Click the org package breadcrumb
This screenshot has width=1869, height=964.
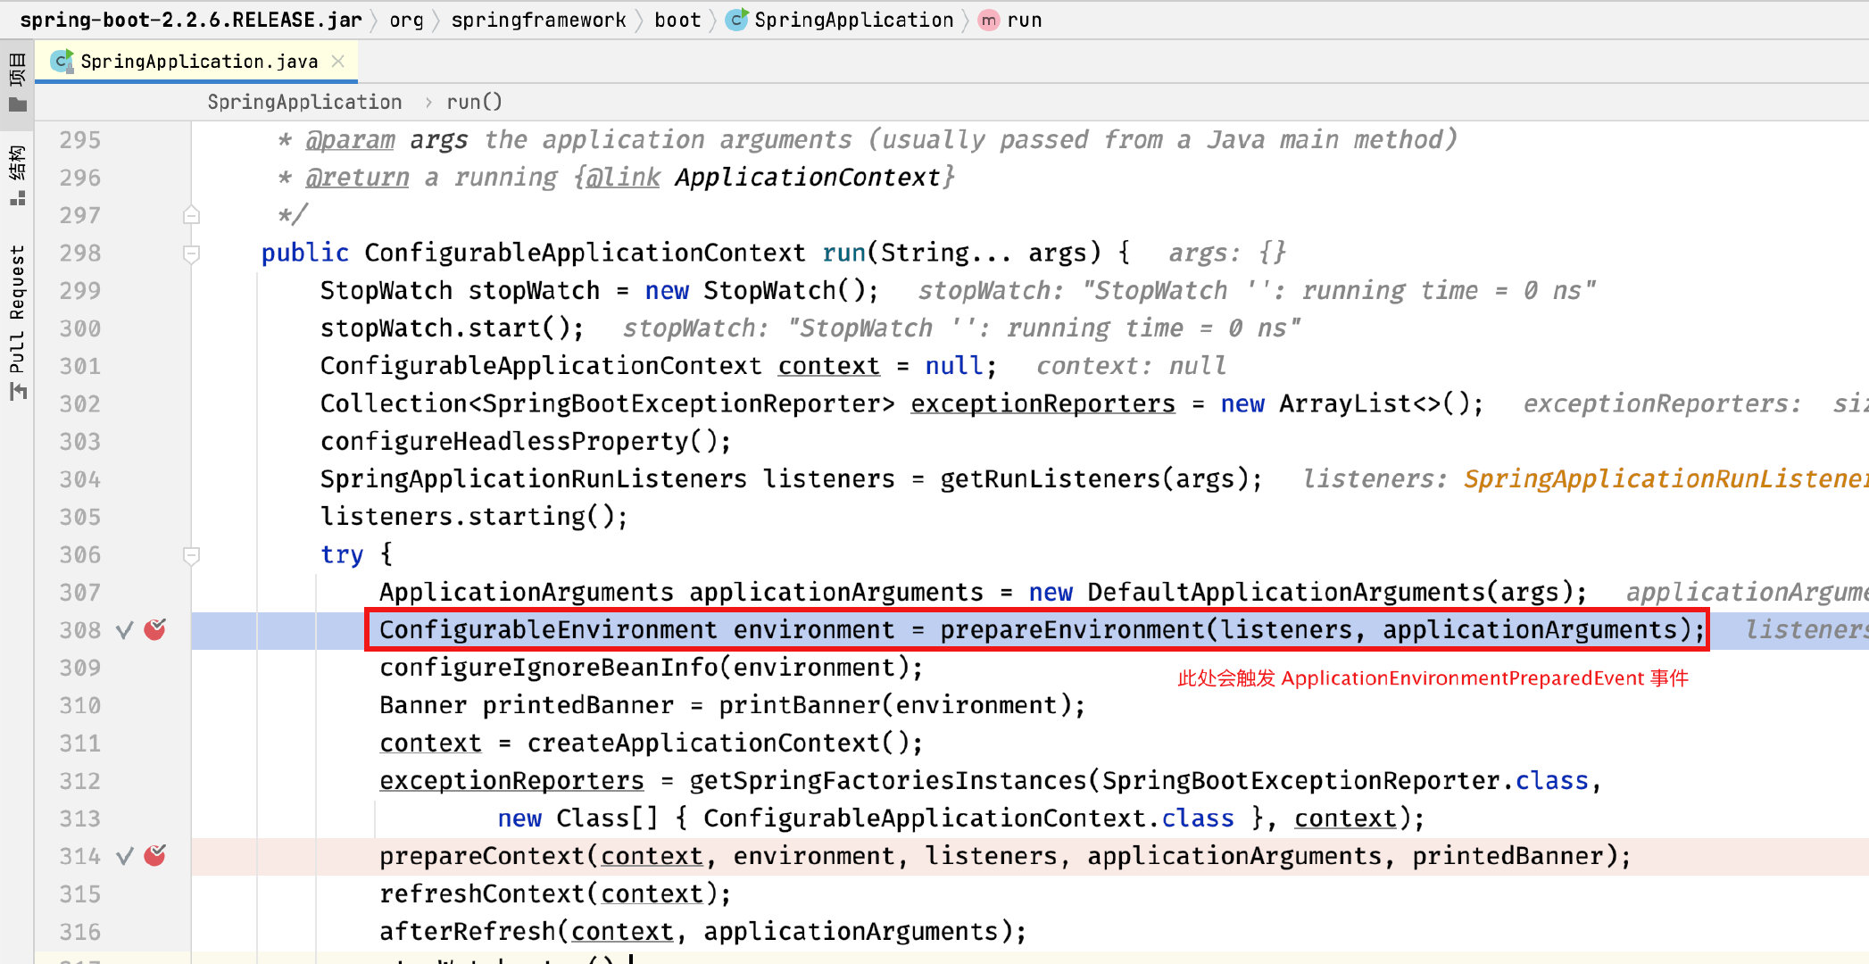pyautogui.click(x=406, y=20)
